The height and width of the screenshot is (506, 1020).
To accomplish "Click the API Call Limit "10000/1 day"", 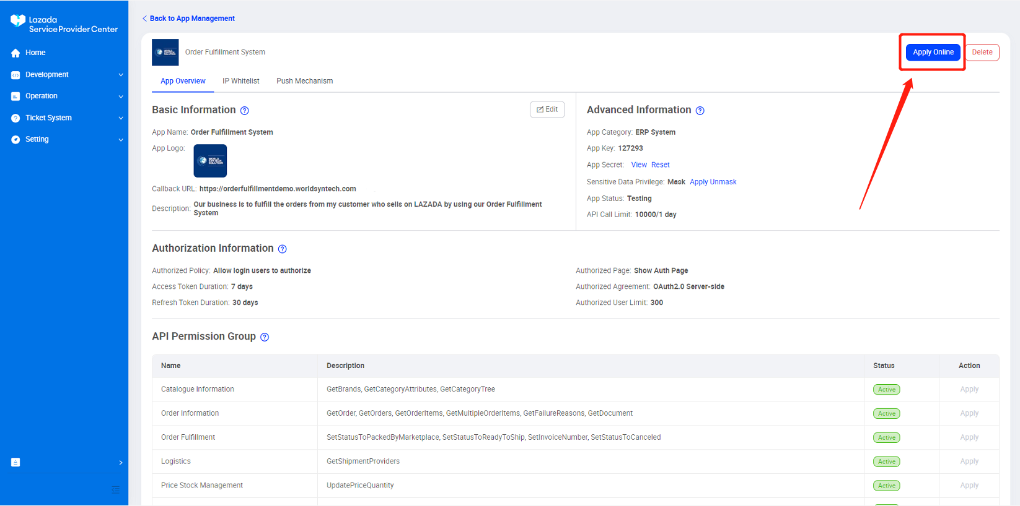I will tap(656, 215).
